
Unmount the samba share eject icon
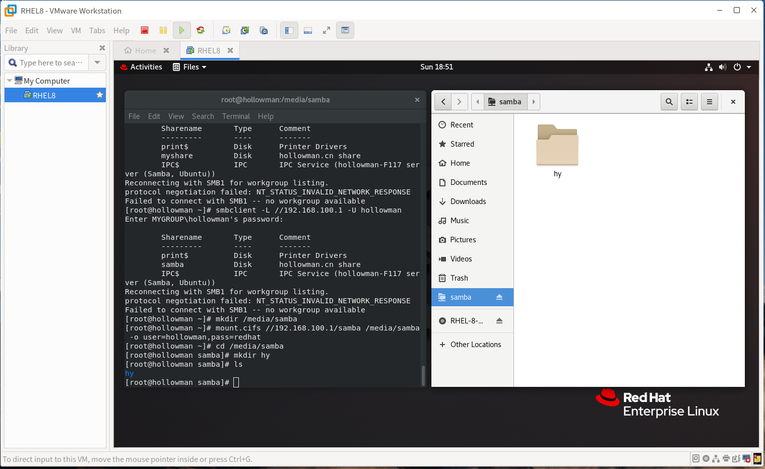coord(499,297)
